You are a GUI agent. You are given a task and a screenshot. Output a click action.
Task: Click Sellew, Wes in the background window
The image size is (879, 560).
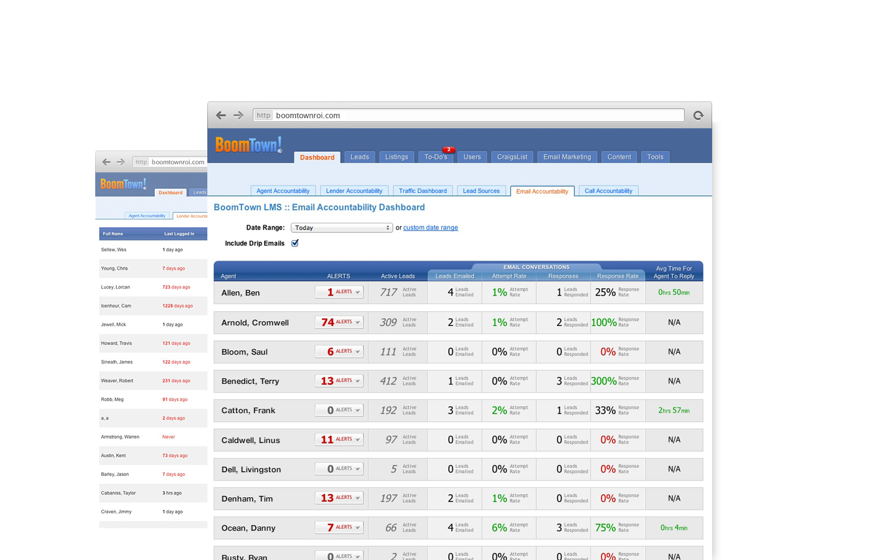pos(113,250)
